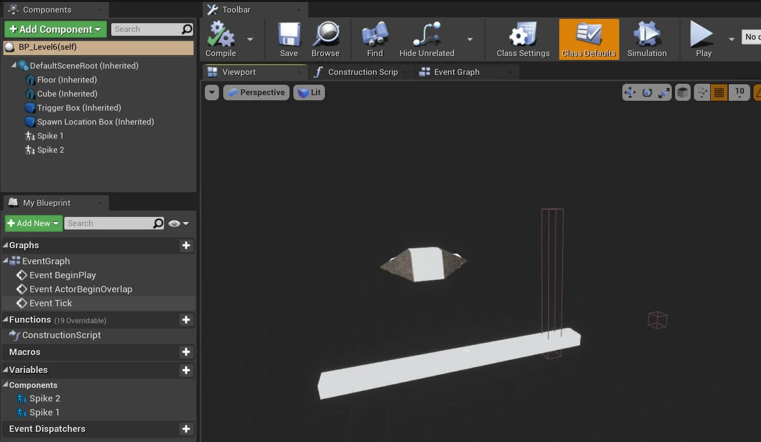The image size is (761, 442).
Task: Click the Add New button
Action: pos(33,223)
